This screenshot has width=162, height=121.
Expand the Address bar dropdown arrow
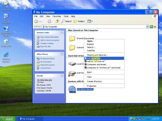[147, 27]
